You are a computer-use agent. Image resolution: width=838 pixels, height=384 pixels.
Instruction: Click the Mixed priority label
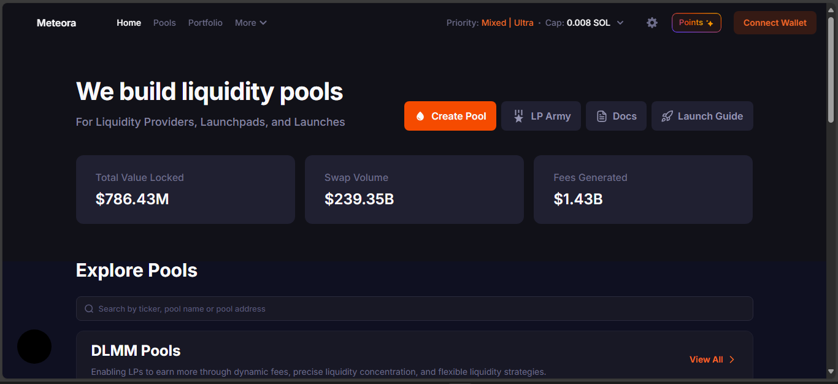pyautogui.click(x=494, y=23)
